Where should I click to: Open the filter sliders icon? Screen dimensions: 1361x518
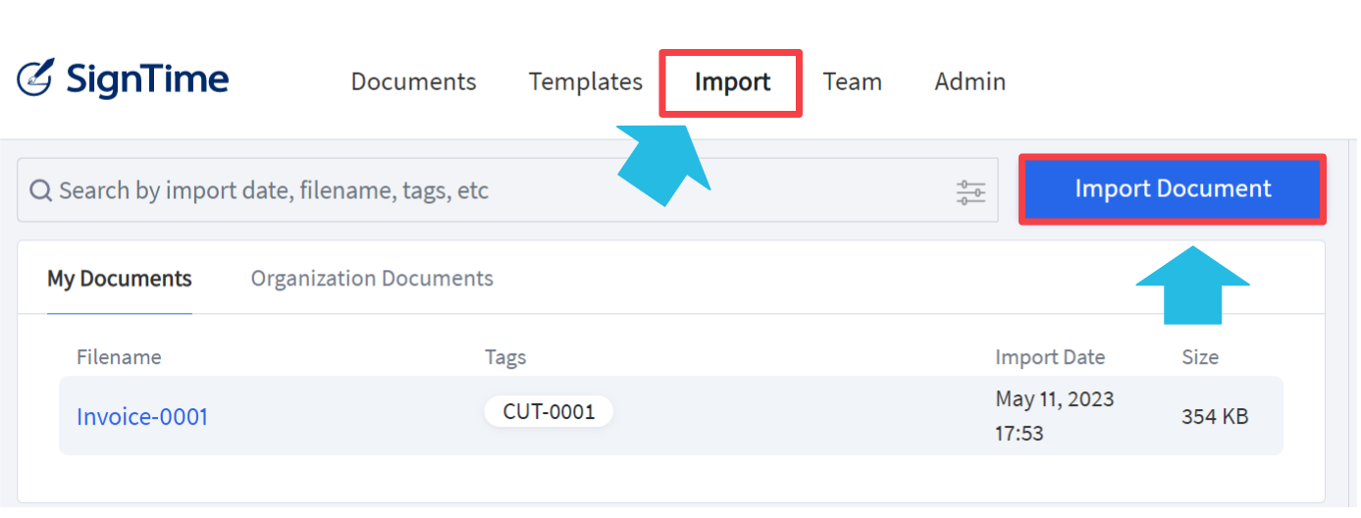(970, 192)
